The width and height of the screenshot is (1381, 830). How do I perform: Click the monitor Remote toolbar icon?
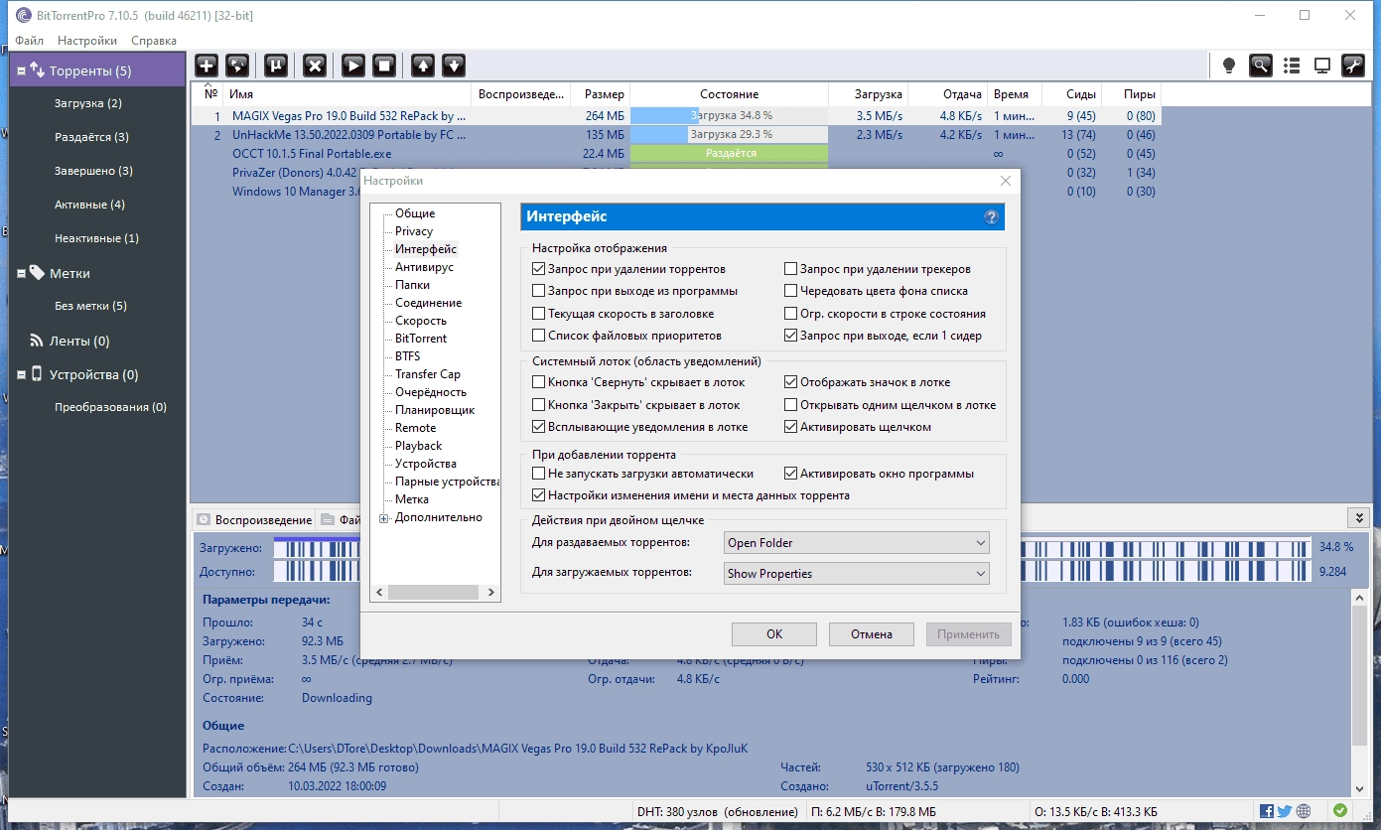click(x=1321, y=66)
